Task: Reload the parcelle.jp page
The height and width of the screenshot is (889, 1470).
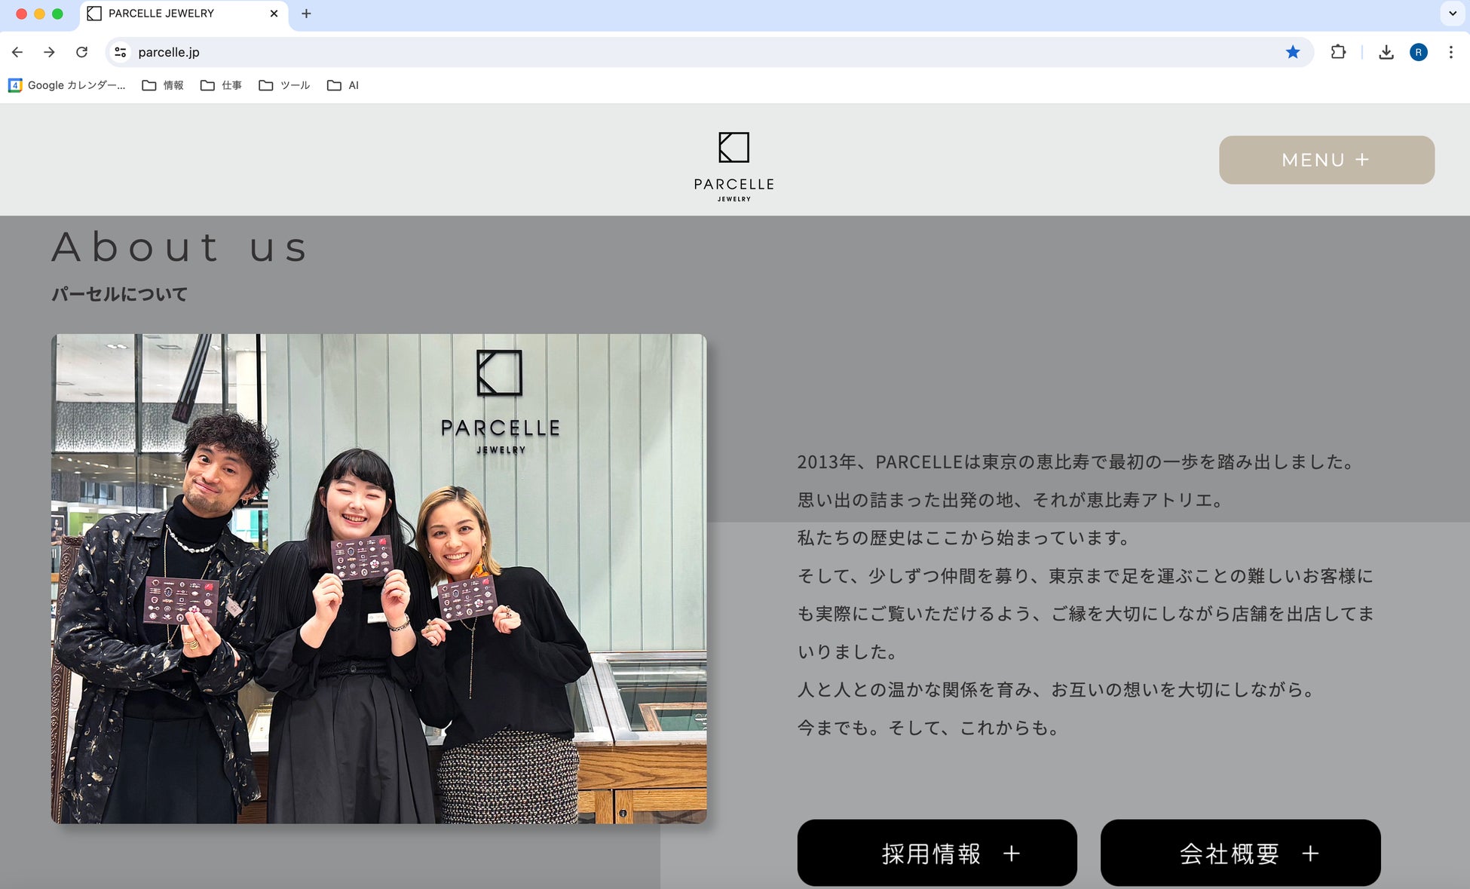Action: [82, 52]
